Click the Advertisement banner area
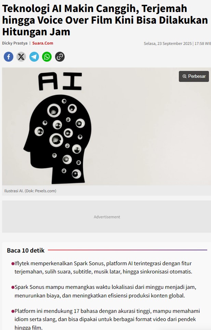 pyautogui.click(x=106, y=217)
